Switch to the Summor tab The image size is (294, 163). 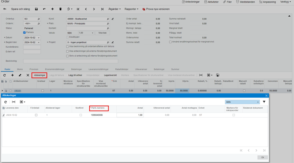pyautogui.click(x=175, y=69)
